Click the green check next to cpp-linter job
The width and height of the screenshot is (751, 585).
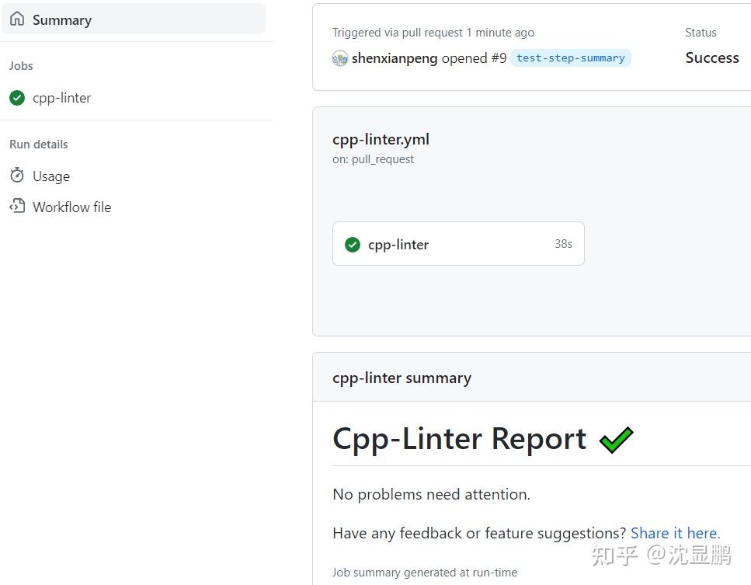tap(17, 98)
